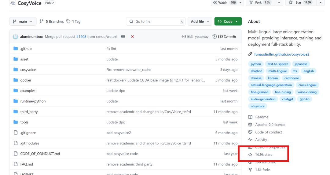Open the 395 Commits link
Viewport: 330px width, 175px height.
point(225,36)
